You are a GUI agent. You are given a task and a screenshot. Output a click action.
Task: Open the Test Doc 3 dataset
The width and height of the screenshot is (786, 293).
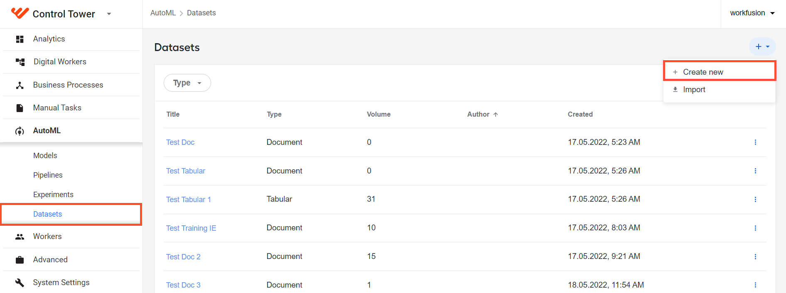183,285
